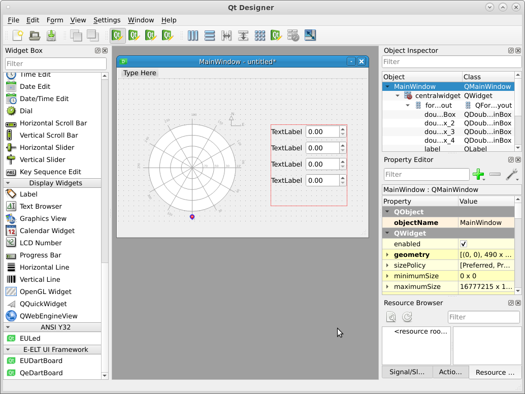Viewport: 525px width, 394px height.
Task: Click the Lay Out Vertically toolbar icon
Action: [x=210, y=36]
